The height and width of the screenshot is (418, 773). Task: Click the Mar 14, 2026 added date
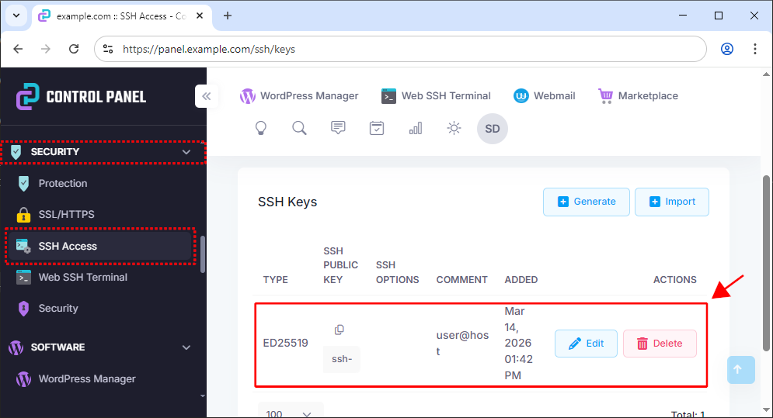[x=519, y=344]
